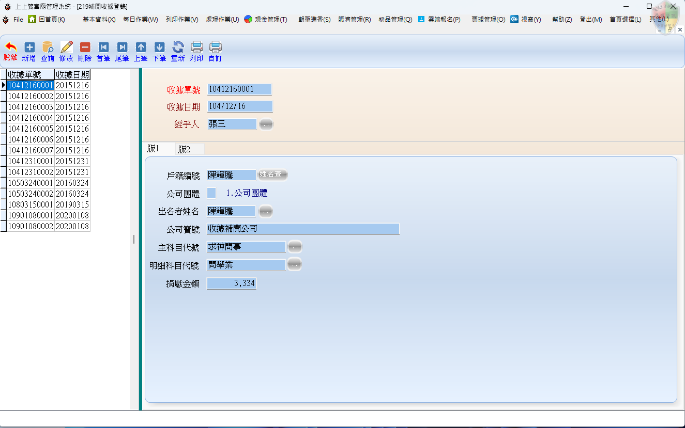Open the 查詢 search icon
The width and height of the screenshot is (685, 428).
[48, 47]
